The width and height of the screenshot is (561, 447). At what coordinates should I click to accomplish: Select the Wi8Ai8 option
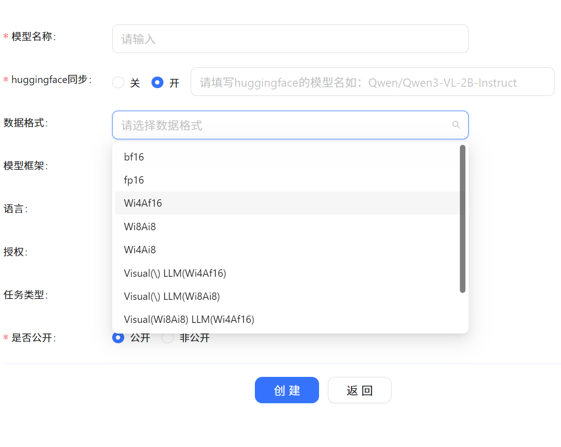290,226
